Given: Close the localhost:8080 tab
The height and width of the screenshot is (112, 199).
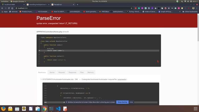Looking at the screenshot, I should pyautogui.click(x=24, y=5).
